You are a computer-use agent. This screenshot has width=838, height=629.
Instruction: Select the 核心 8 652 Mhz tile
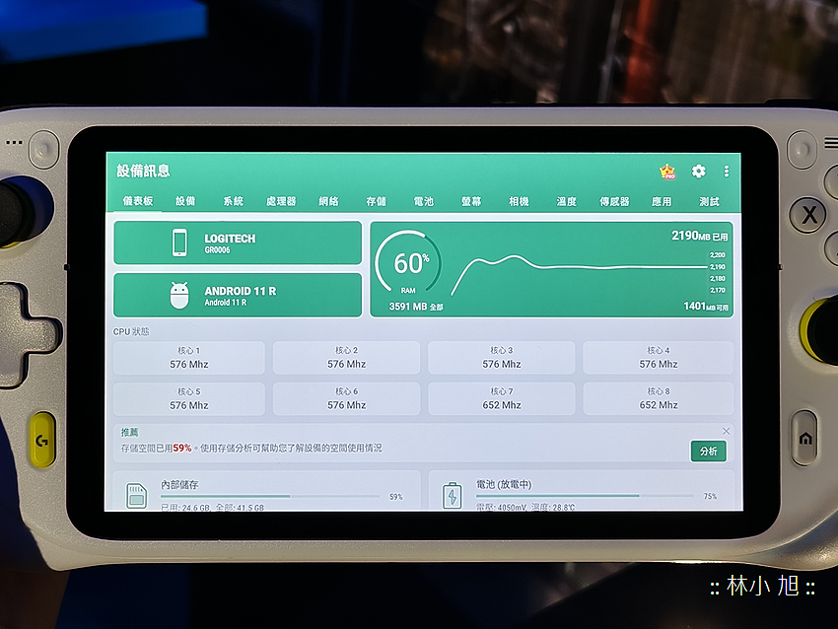pos(658,398)
